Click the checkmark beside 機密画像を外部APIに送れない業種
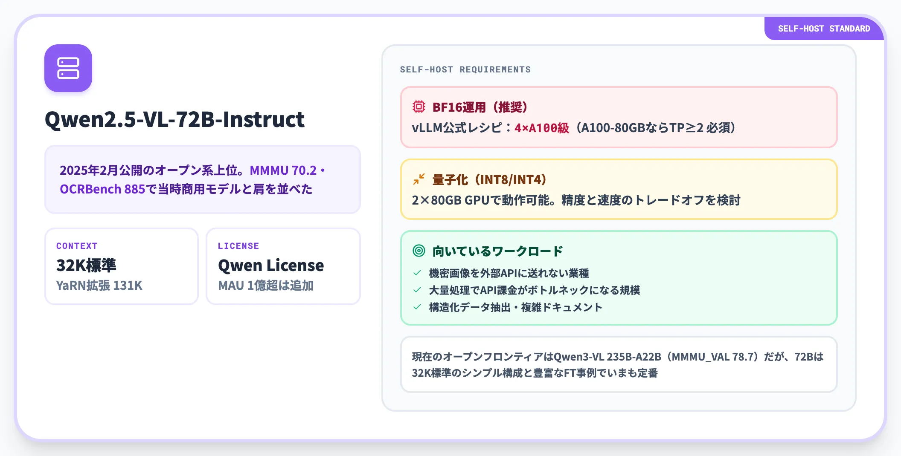Screen dimensions: 901x456 point(417,273)
